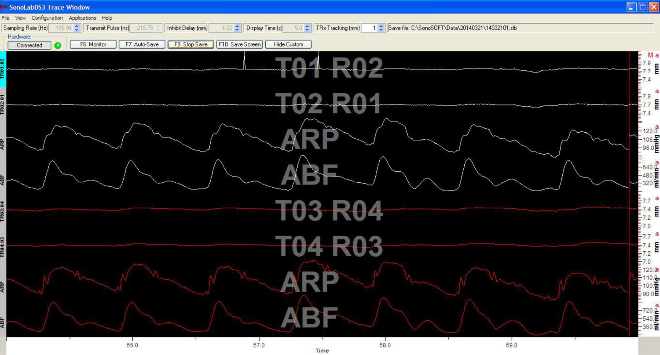Viewport: 660px width, 355px height.
Task: Open the File menu
Action: 5,18
